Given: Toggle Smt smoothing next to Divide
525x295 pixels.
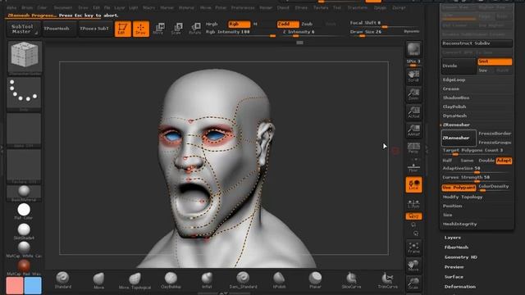Looking at the screenshot, I should pos(495,61).
